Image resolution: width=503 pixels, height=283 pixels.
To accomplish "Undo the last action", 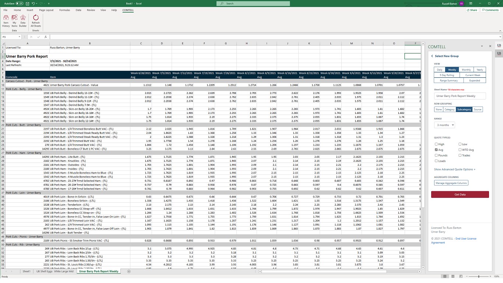I will pos(34,3).
